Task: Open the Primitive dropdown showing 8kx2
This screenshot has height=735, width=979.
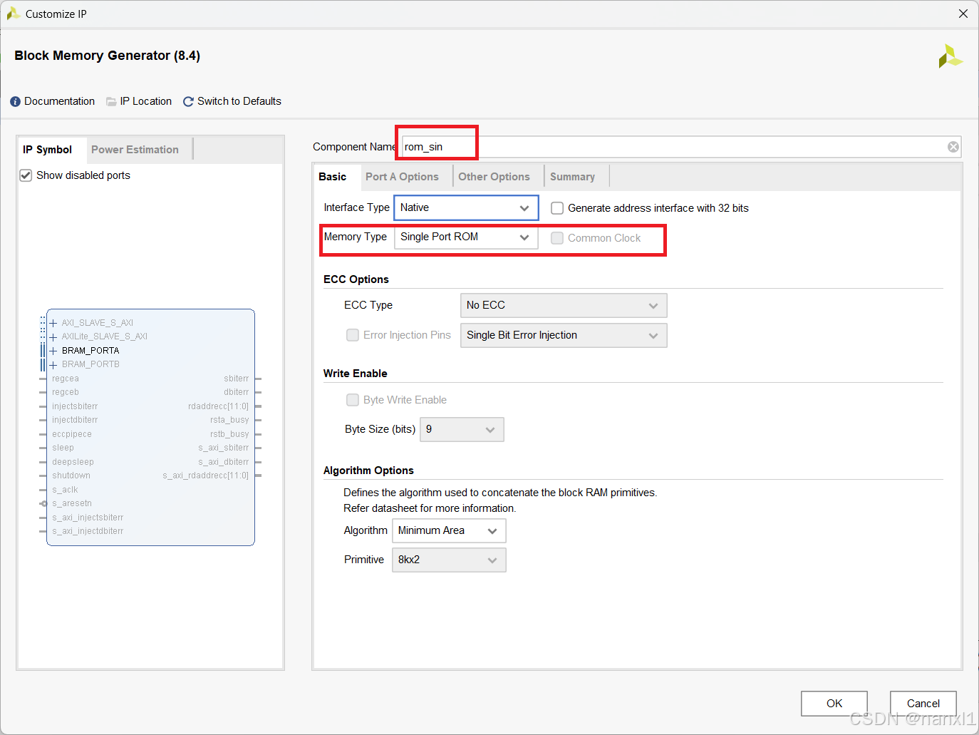Action: coord(449,560)
